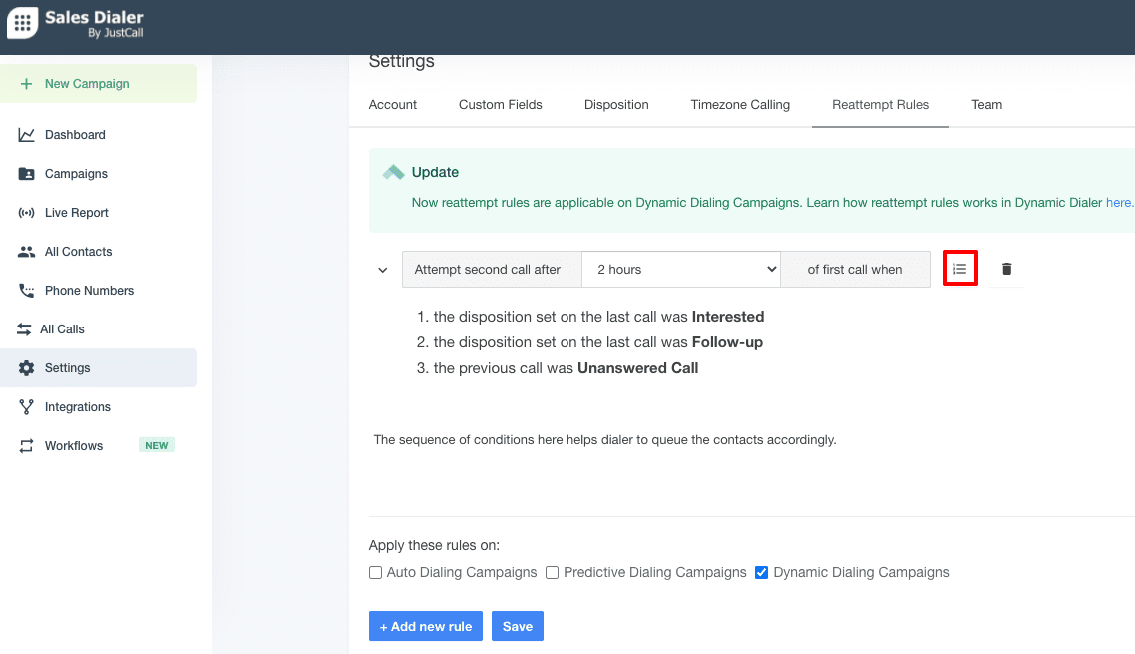1135x654 pixels.
Task: Switch to the Team tab
Action: coord(986,104)
